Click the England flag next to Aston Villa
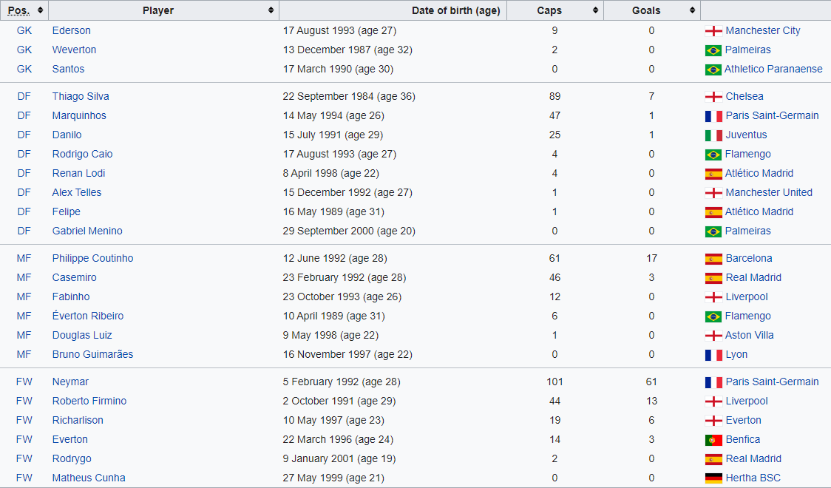Viewport: 831px width, 488px height. (x=713, y=336)
